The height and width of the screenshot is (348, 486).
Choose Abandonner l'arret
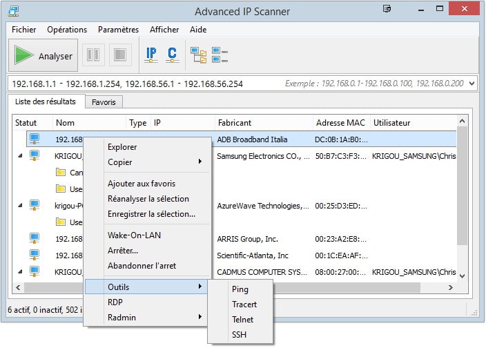147,266
